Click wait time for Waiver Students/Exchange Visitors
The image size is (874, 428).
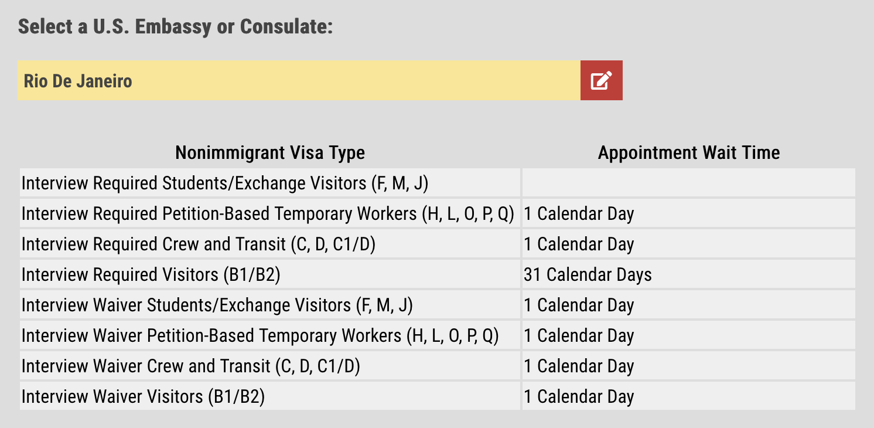(x=579, y=305)
